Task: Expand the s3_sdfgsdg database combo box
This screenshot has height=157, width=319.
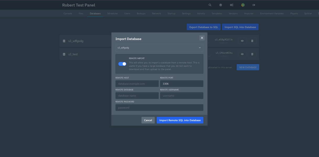Action: click(x=159, y=48)
